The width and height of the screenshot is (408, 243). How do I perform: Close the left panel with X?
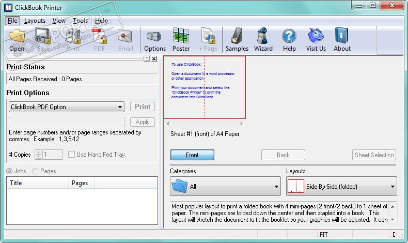[x=154, y=58]
